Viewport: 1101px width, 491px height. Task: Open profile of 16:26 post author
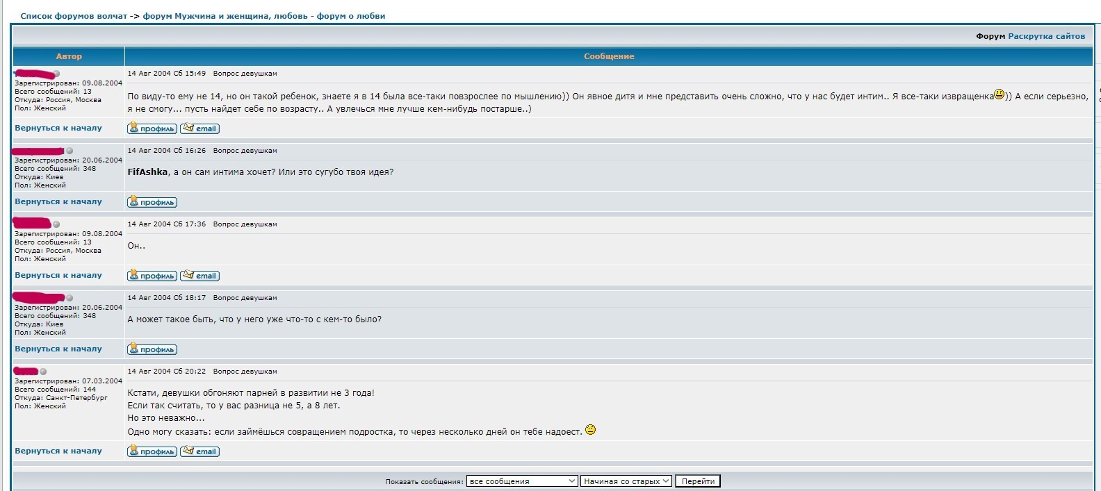coord(152,202)
